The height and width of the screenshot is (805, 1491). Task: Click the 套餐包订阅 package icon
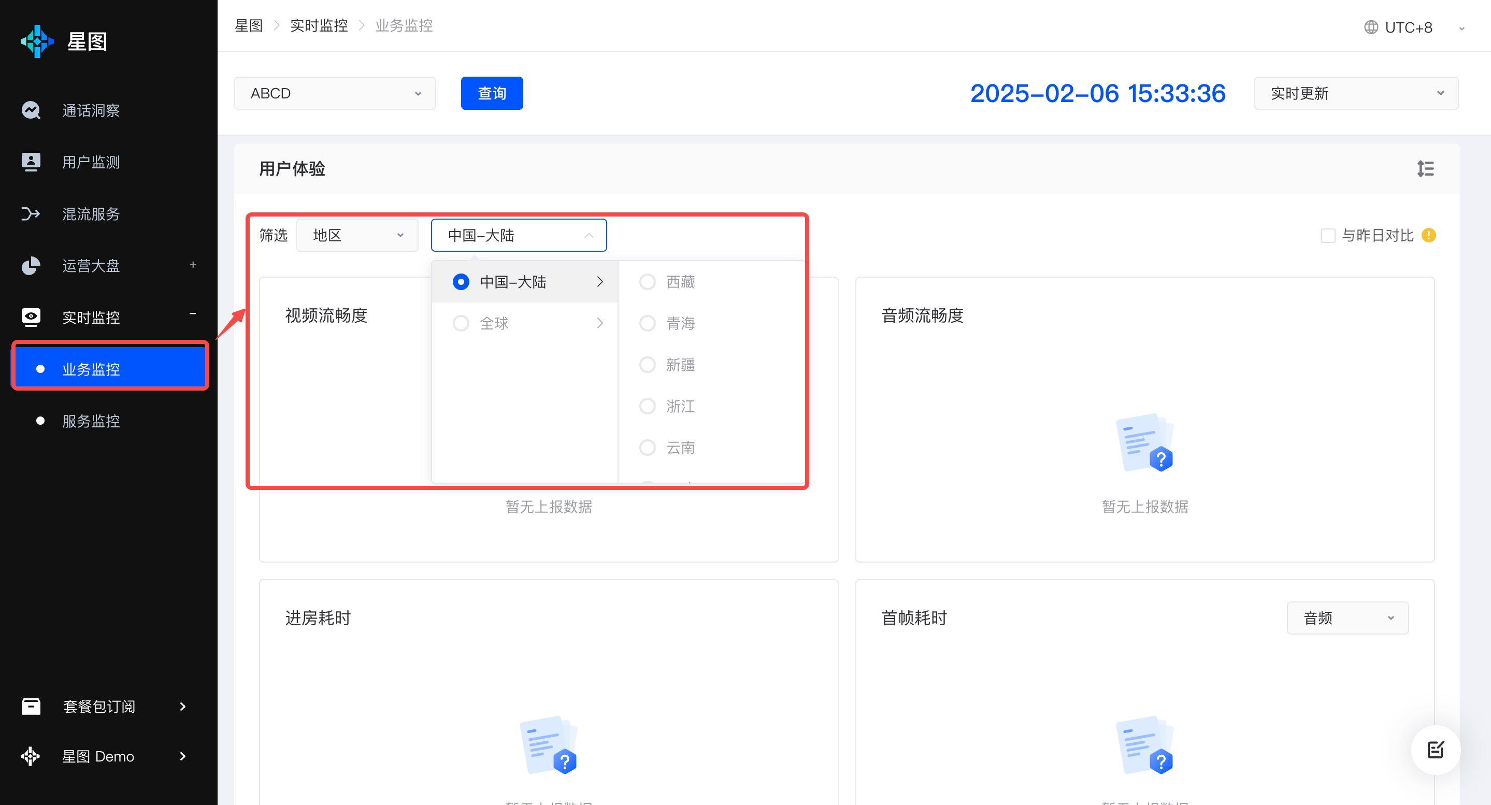31,706
